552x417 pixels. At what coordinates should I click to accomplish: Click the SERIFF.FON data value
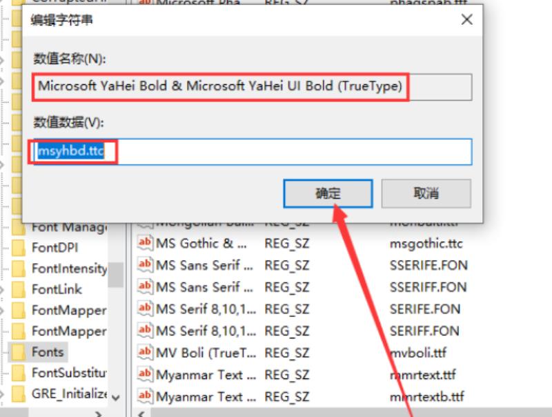[x=424, y=331]
